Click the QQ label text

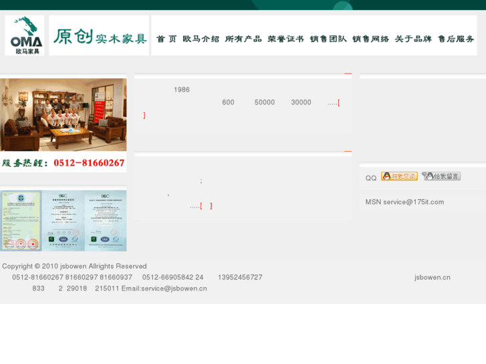click(x=371, y=178)
